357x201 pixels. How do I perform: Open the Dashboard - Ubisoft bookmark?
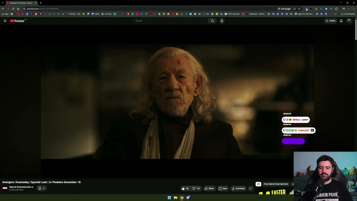(x=255, y=14)
